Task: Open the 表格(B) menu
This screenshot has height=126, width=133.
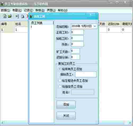Action: click(x=40, y=11)
